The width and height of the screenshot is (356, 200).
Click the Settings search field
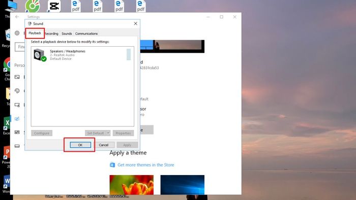(x=20, y=47)
